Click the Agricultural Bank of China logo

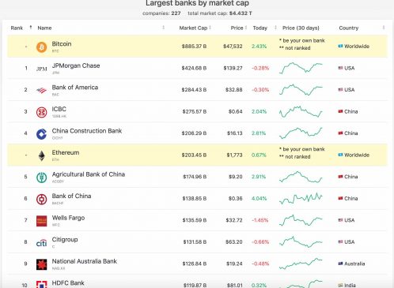click(41, 178)
